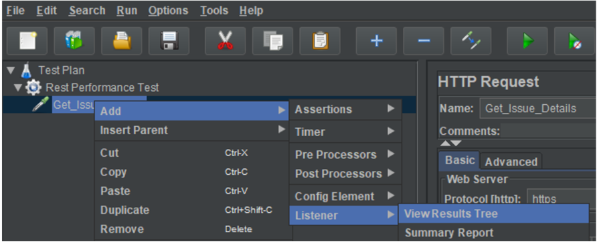Collapse the Test Plan tree node
The height and width of the screenshot is (243, 599).
tap(11, 71)
